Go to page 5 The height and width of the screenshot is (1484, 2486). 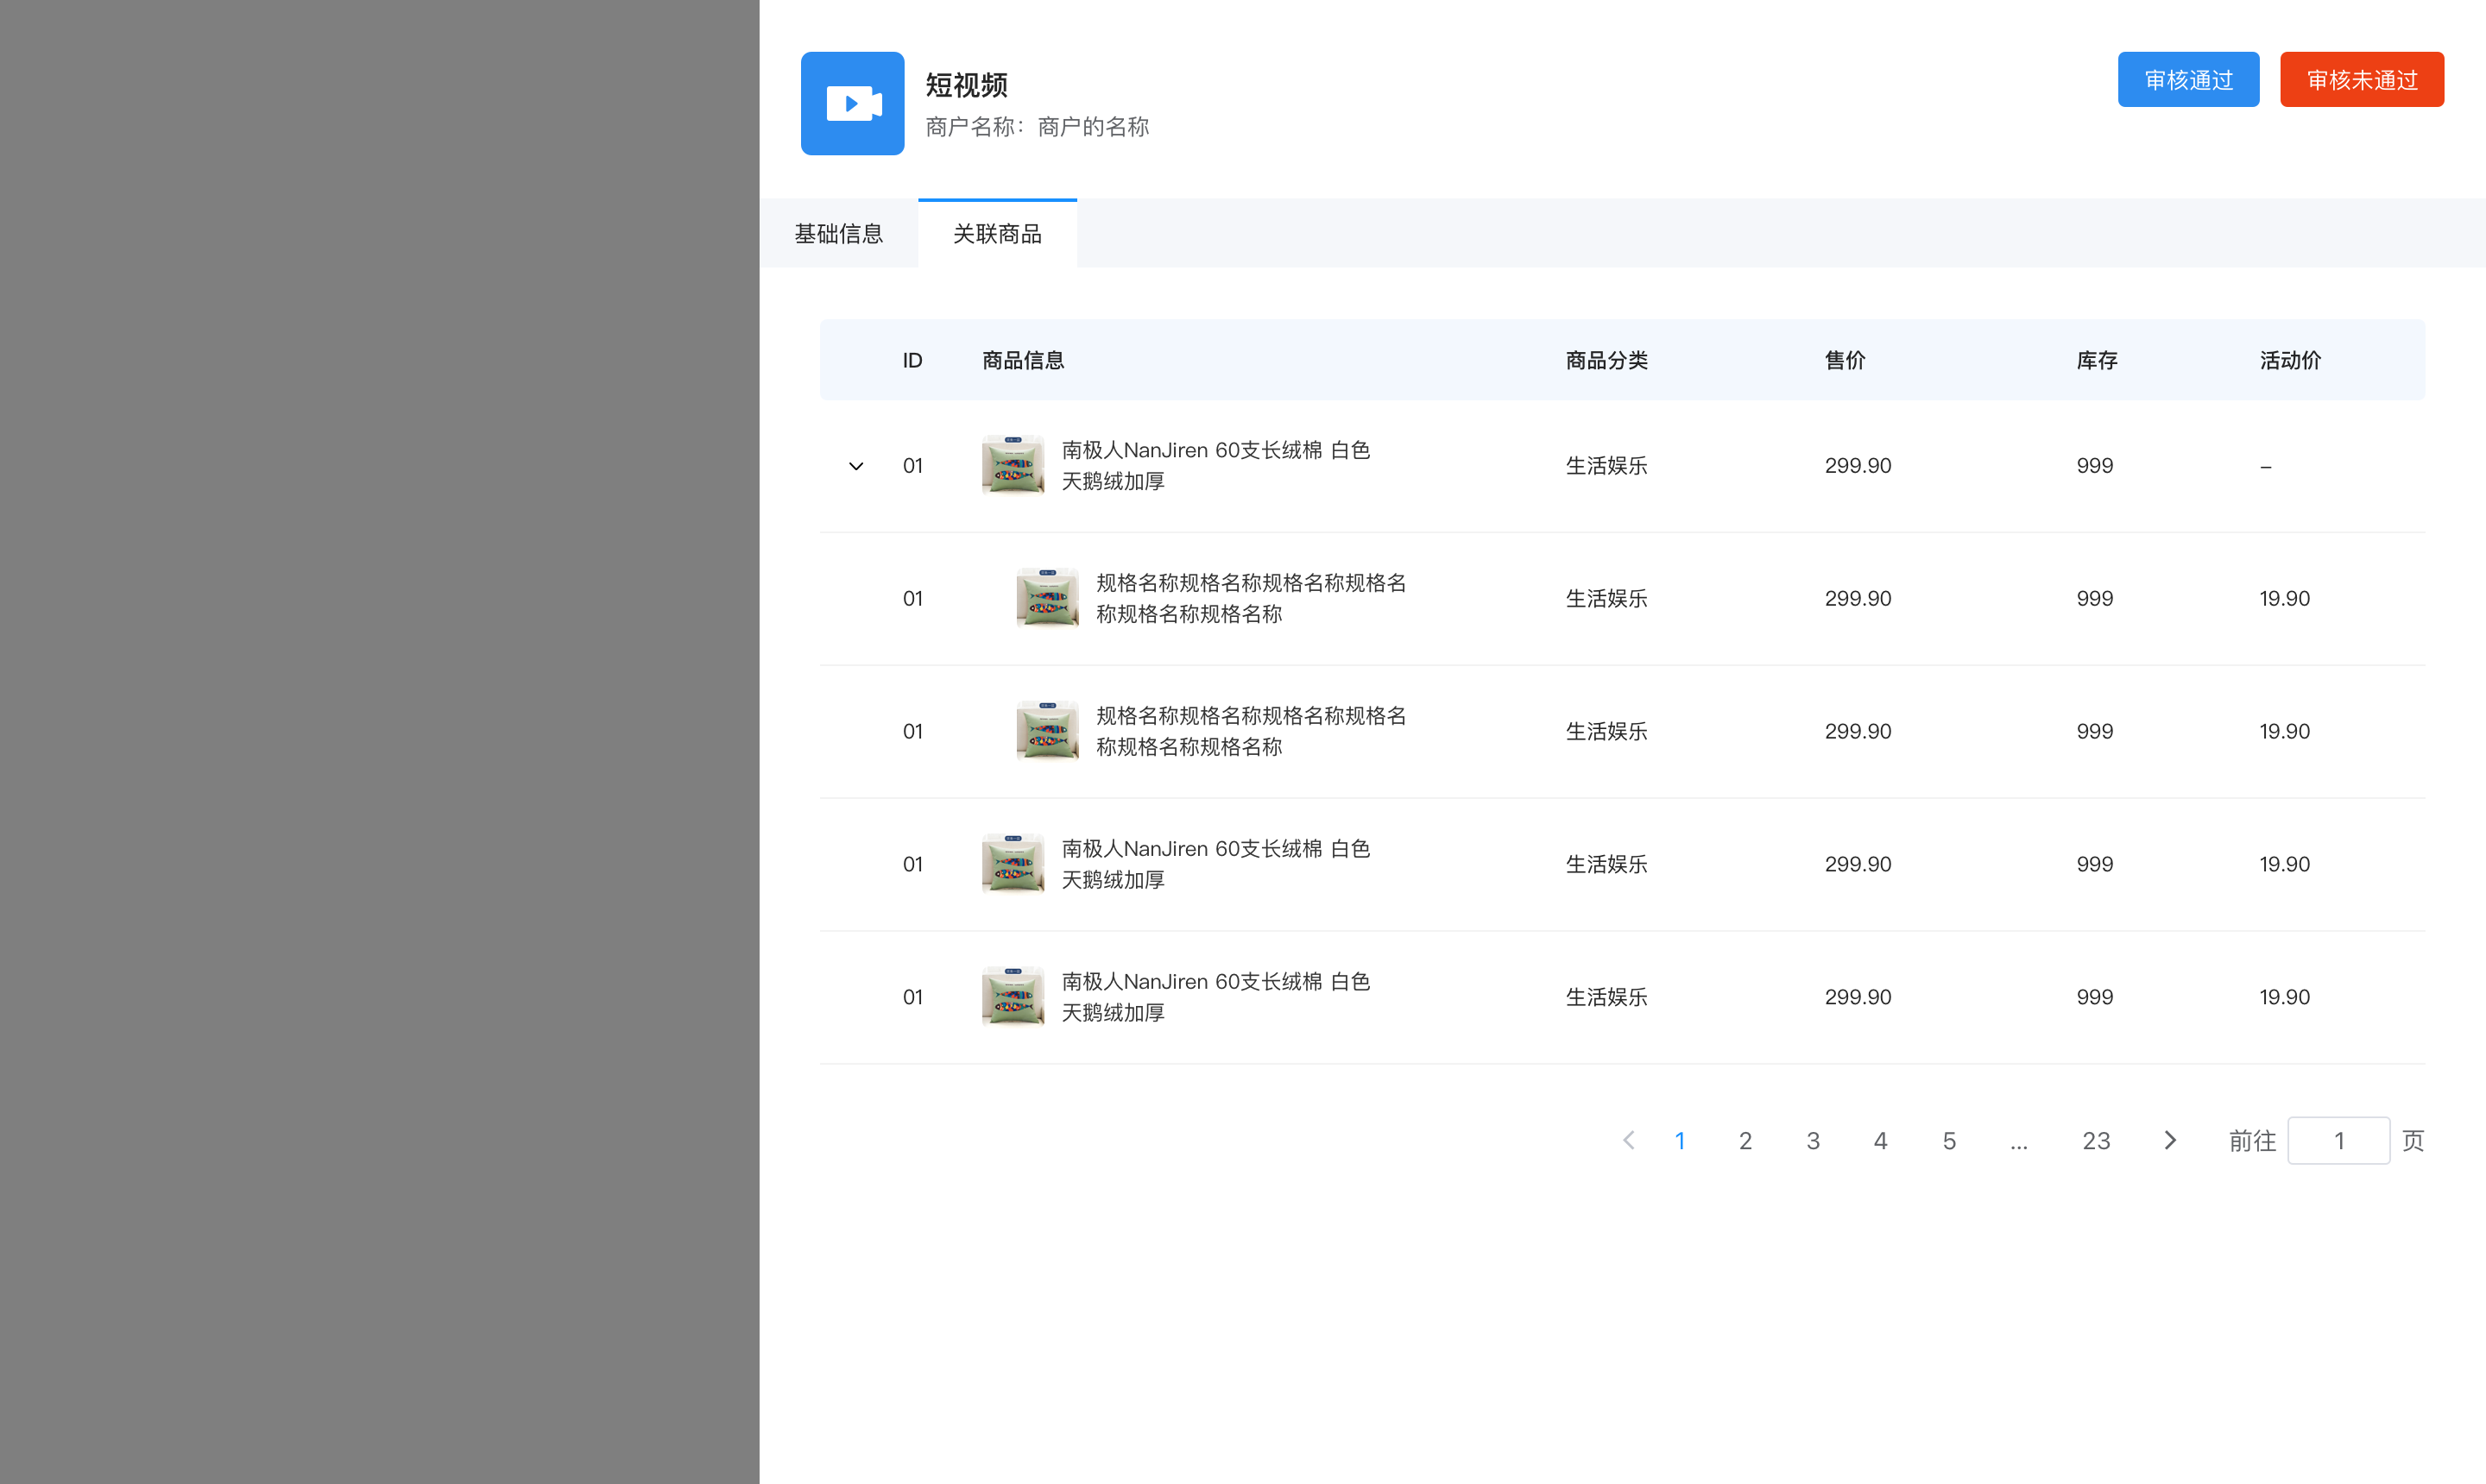pos(1949,1141)
